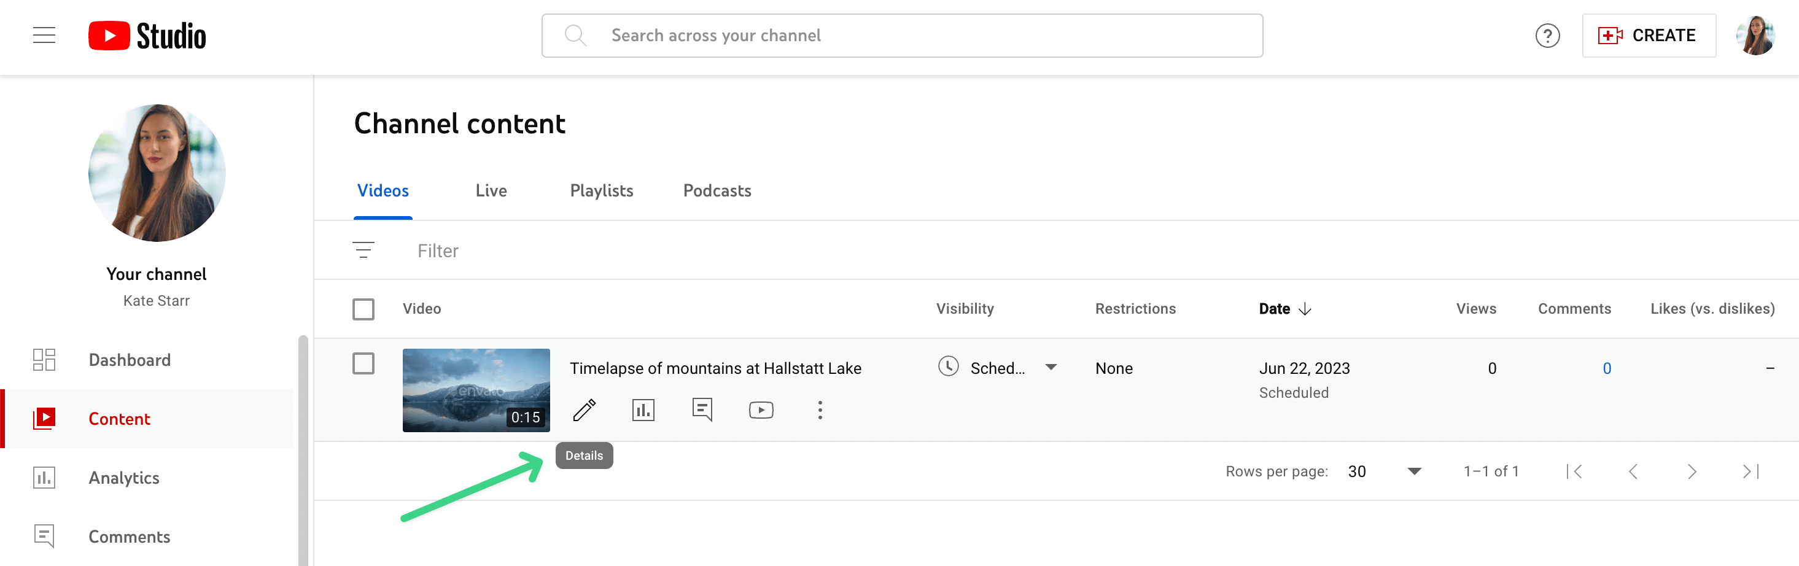Select the Hallstatt Lake video checkbox
This screenshot has width=1799, height=566.
click(x=363, y=363)
